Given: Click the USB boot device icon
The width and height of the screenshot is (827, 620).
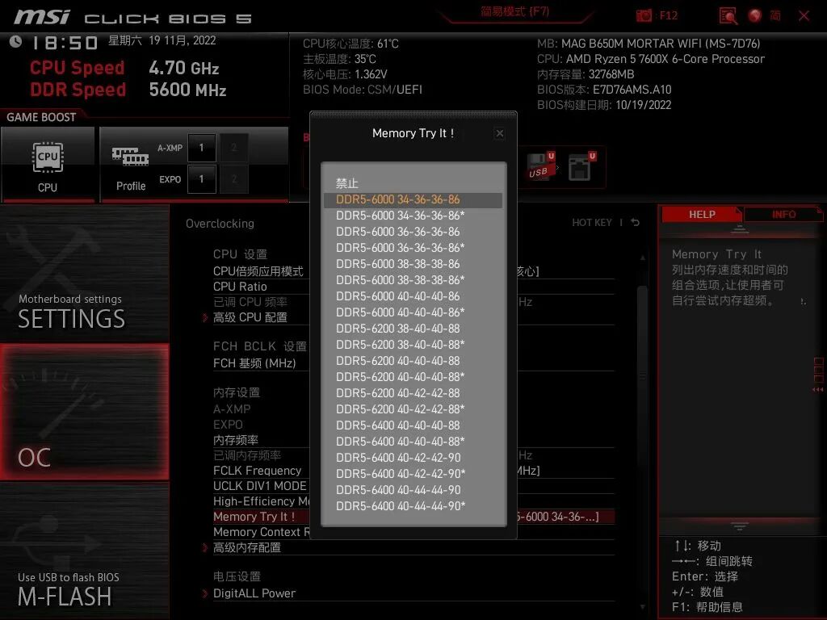Looking at the screenshot, I should point(542,166).
